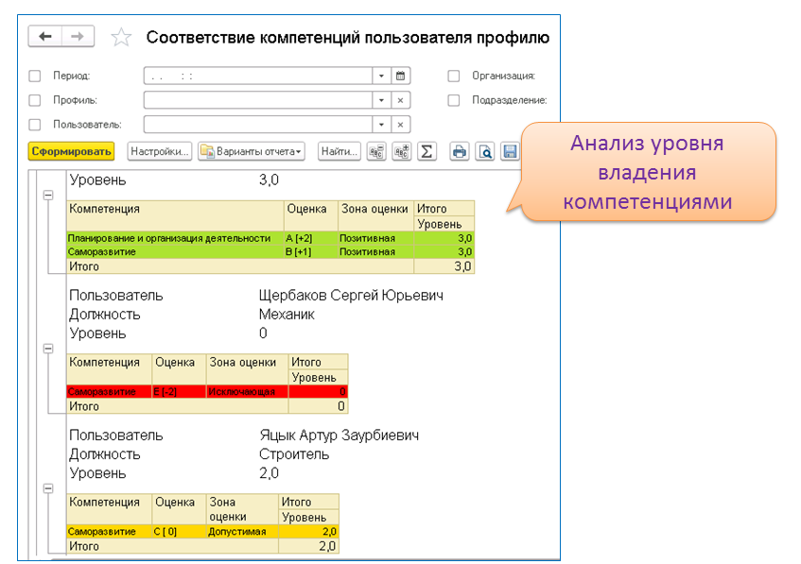Enable the Период filter checkbox
This screenshot has width=801, height=564.
click(x=35, y=76)
